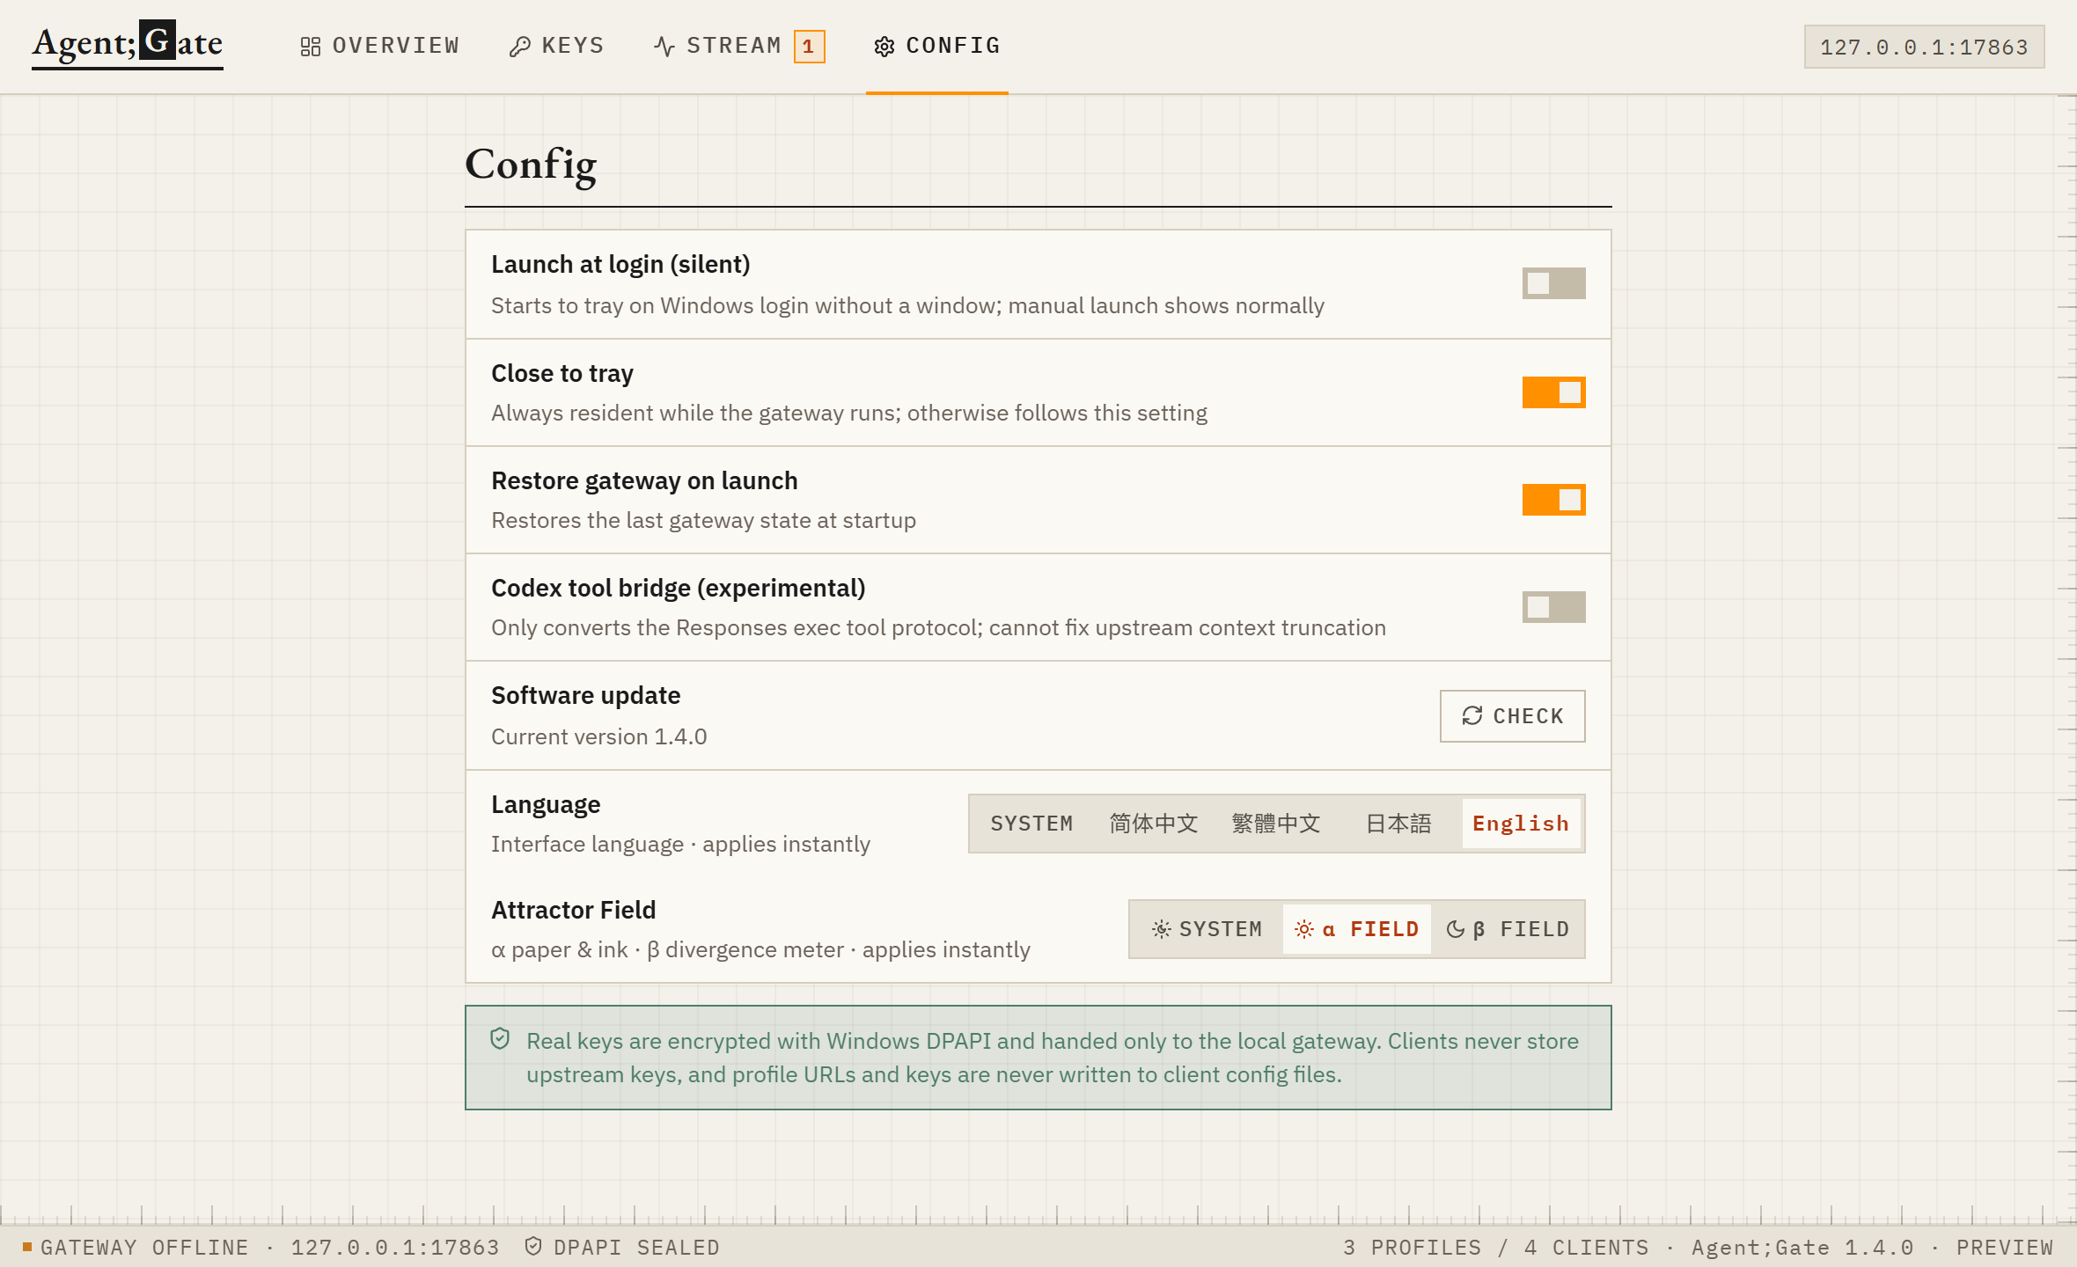Screen dimensions: 2077x1267
Task: Turn off the Close to tray toggle
Action: click(x=1553, y=392)
